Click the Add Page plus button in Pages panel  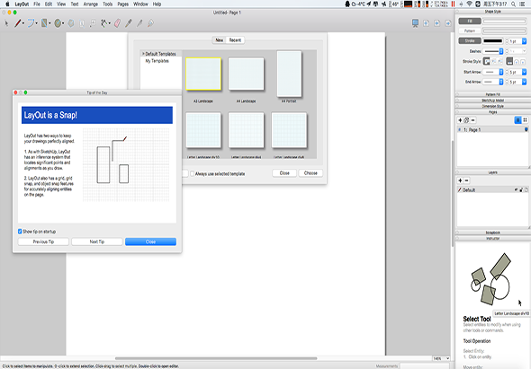click(460, 120)
